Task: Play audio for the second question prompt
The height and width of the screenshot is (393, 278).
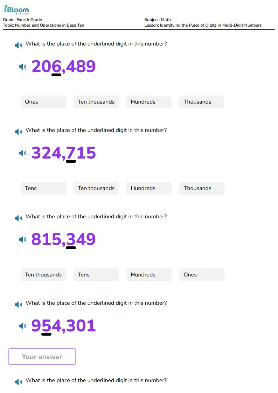Action: [18, 132]
